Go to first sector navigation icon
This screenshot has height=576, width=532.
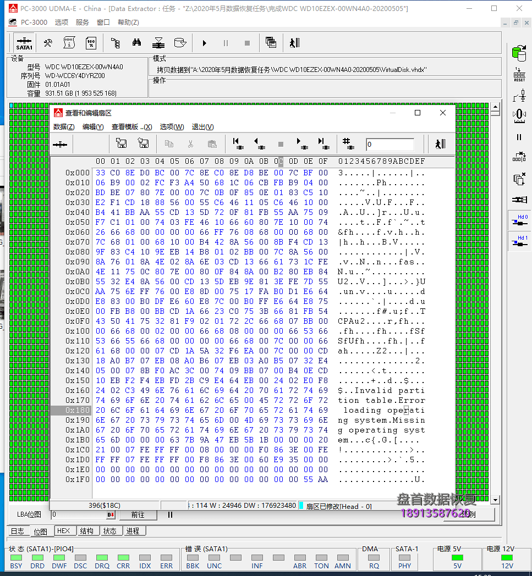pyautogui.click(x=238, y=143)
